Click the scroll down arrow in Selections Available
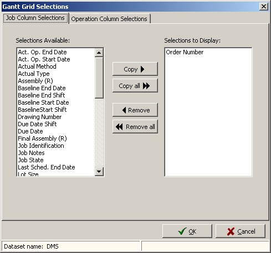 click(x=99, y=172)
